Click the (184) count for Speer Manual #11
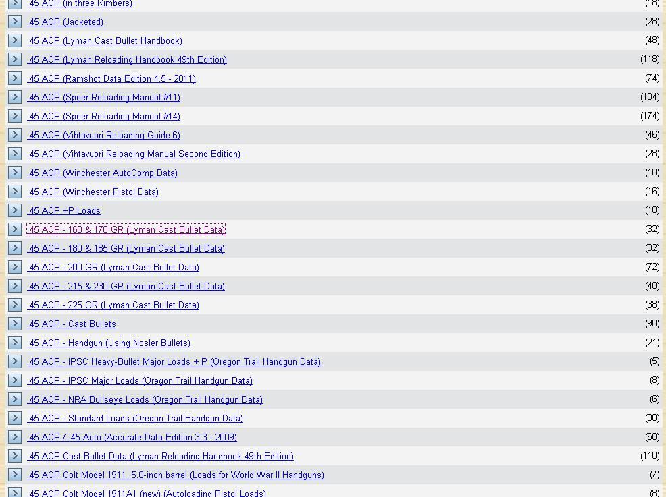 650,97
